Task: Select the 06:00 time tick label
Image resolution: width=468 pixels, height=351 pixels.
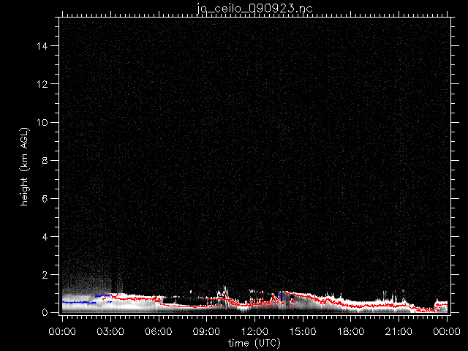Action: pos(158,331)
